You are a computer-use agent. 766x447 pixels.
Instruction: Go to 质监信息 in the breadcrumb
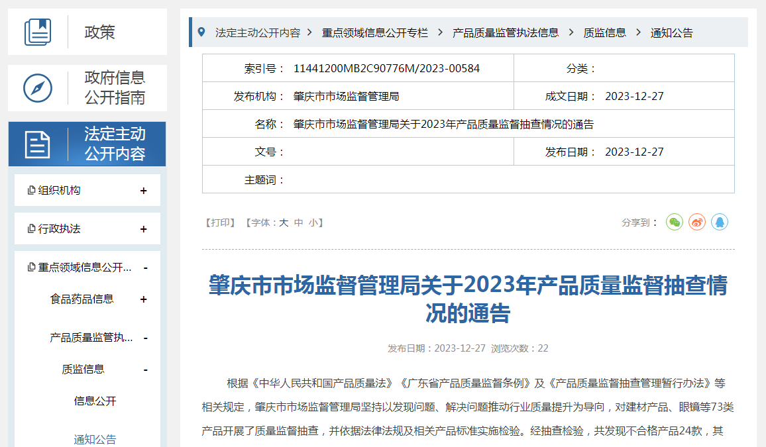605,32
